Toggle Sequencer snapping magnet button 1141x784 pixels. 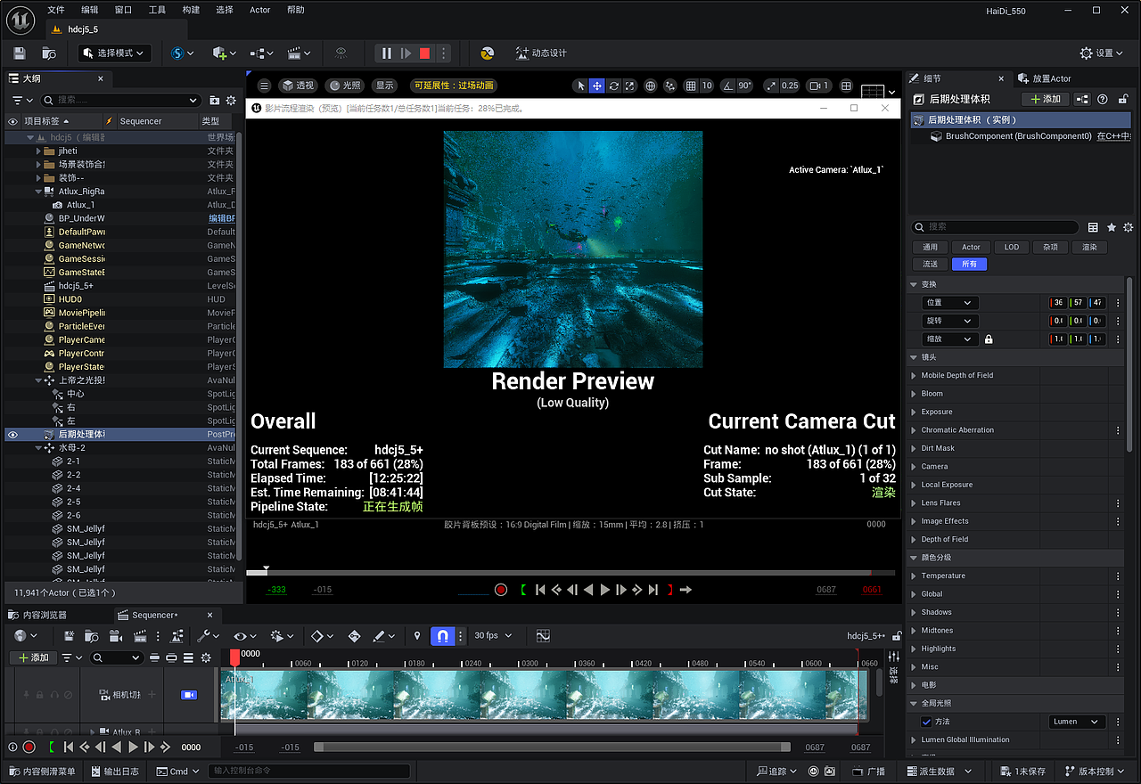443,636
